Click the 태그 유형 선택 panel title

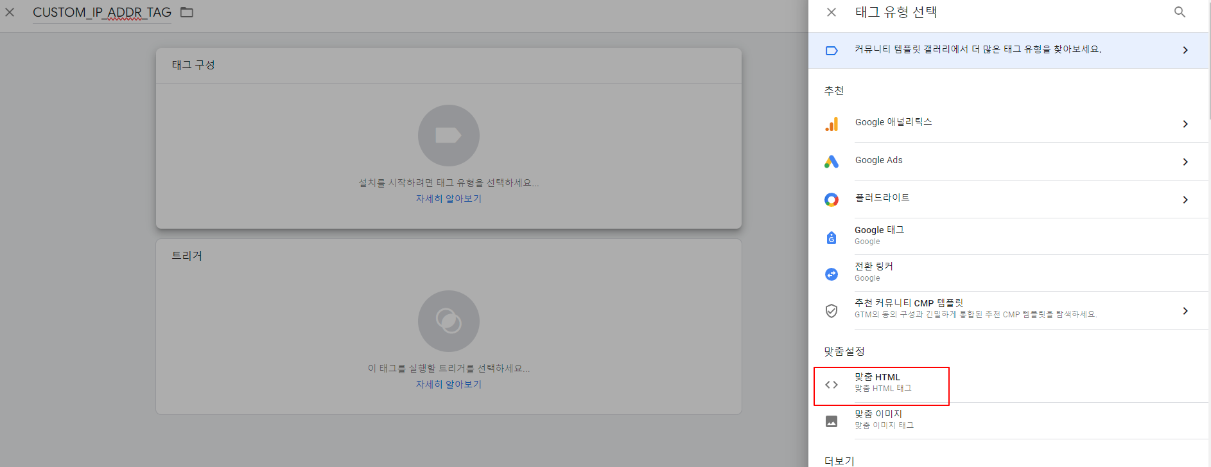896,12
